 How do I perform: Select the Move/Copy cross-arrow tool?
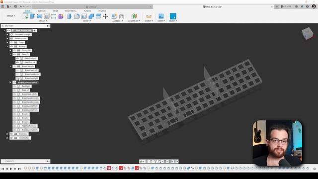pyautogui.click(x=105, y=16)
